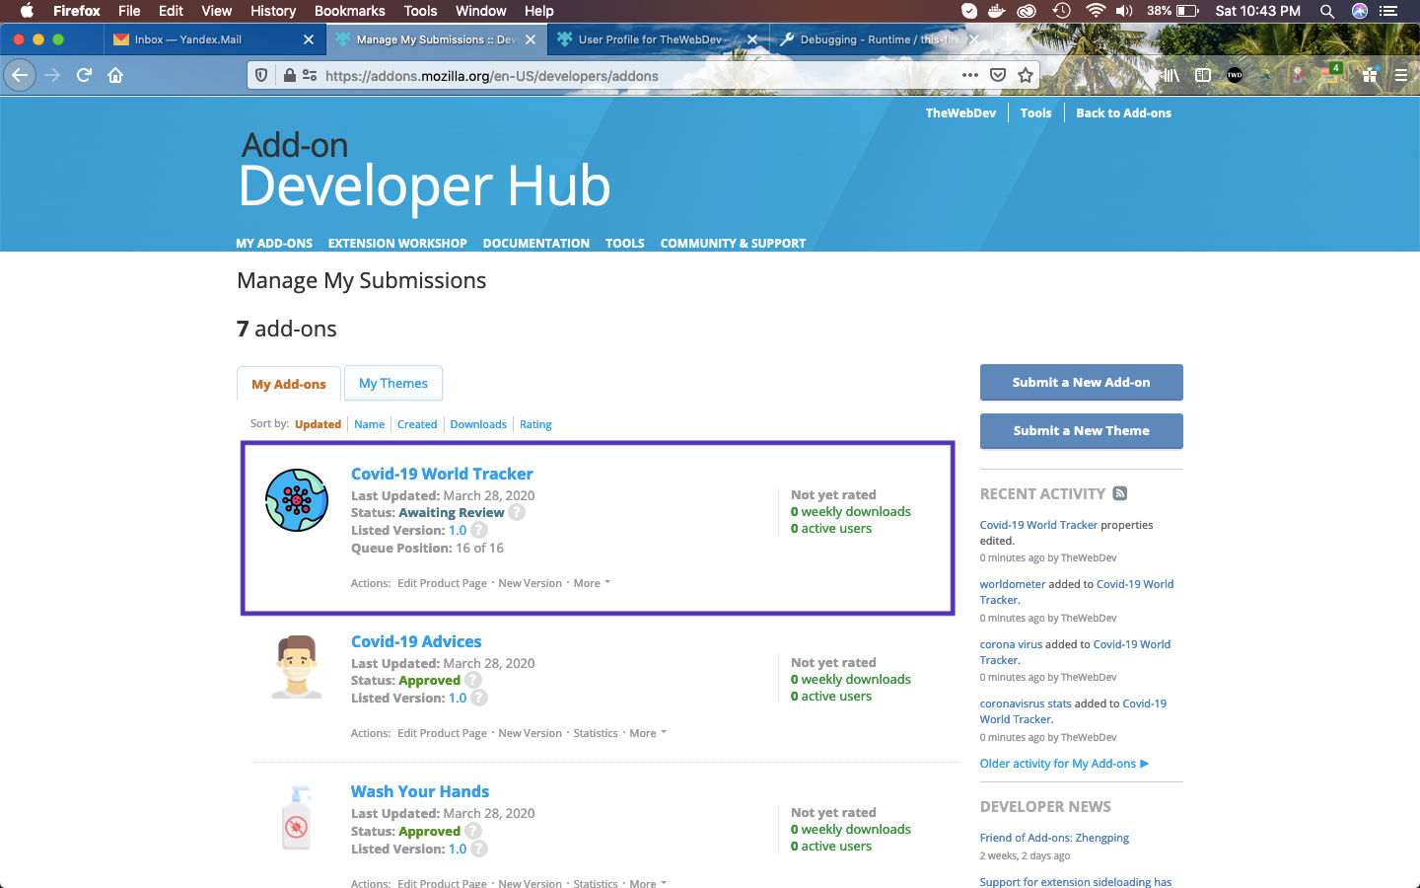The width and height of the screenshot is (1420, 888).
Task: Expand More menu for Covid-19 Advices
Action: (x=648, y=733)
